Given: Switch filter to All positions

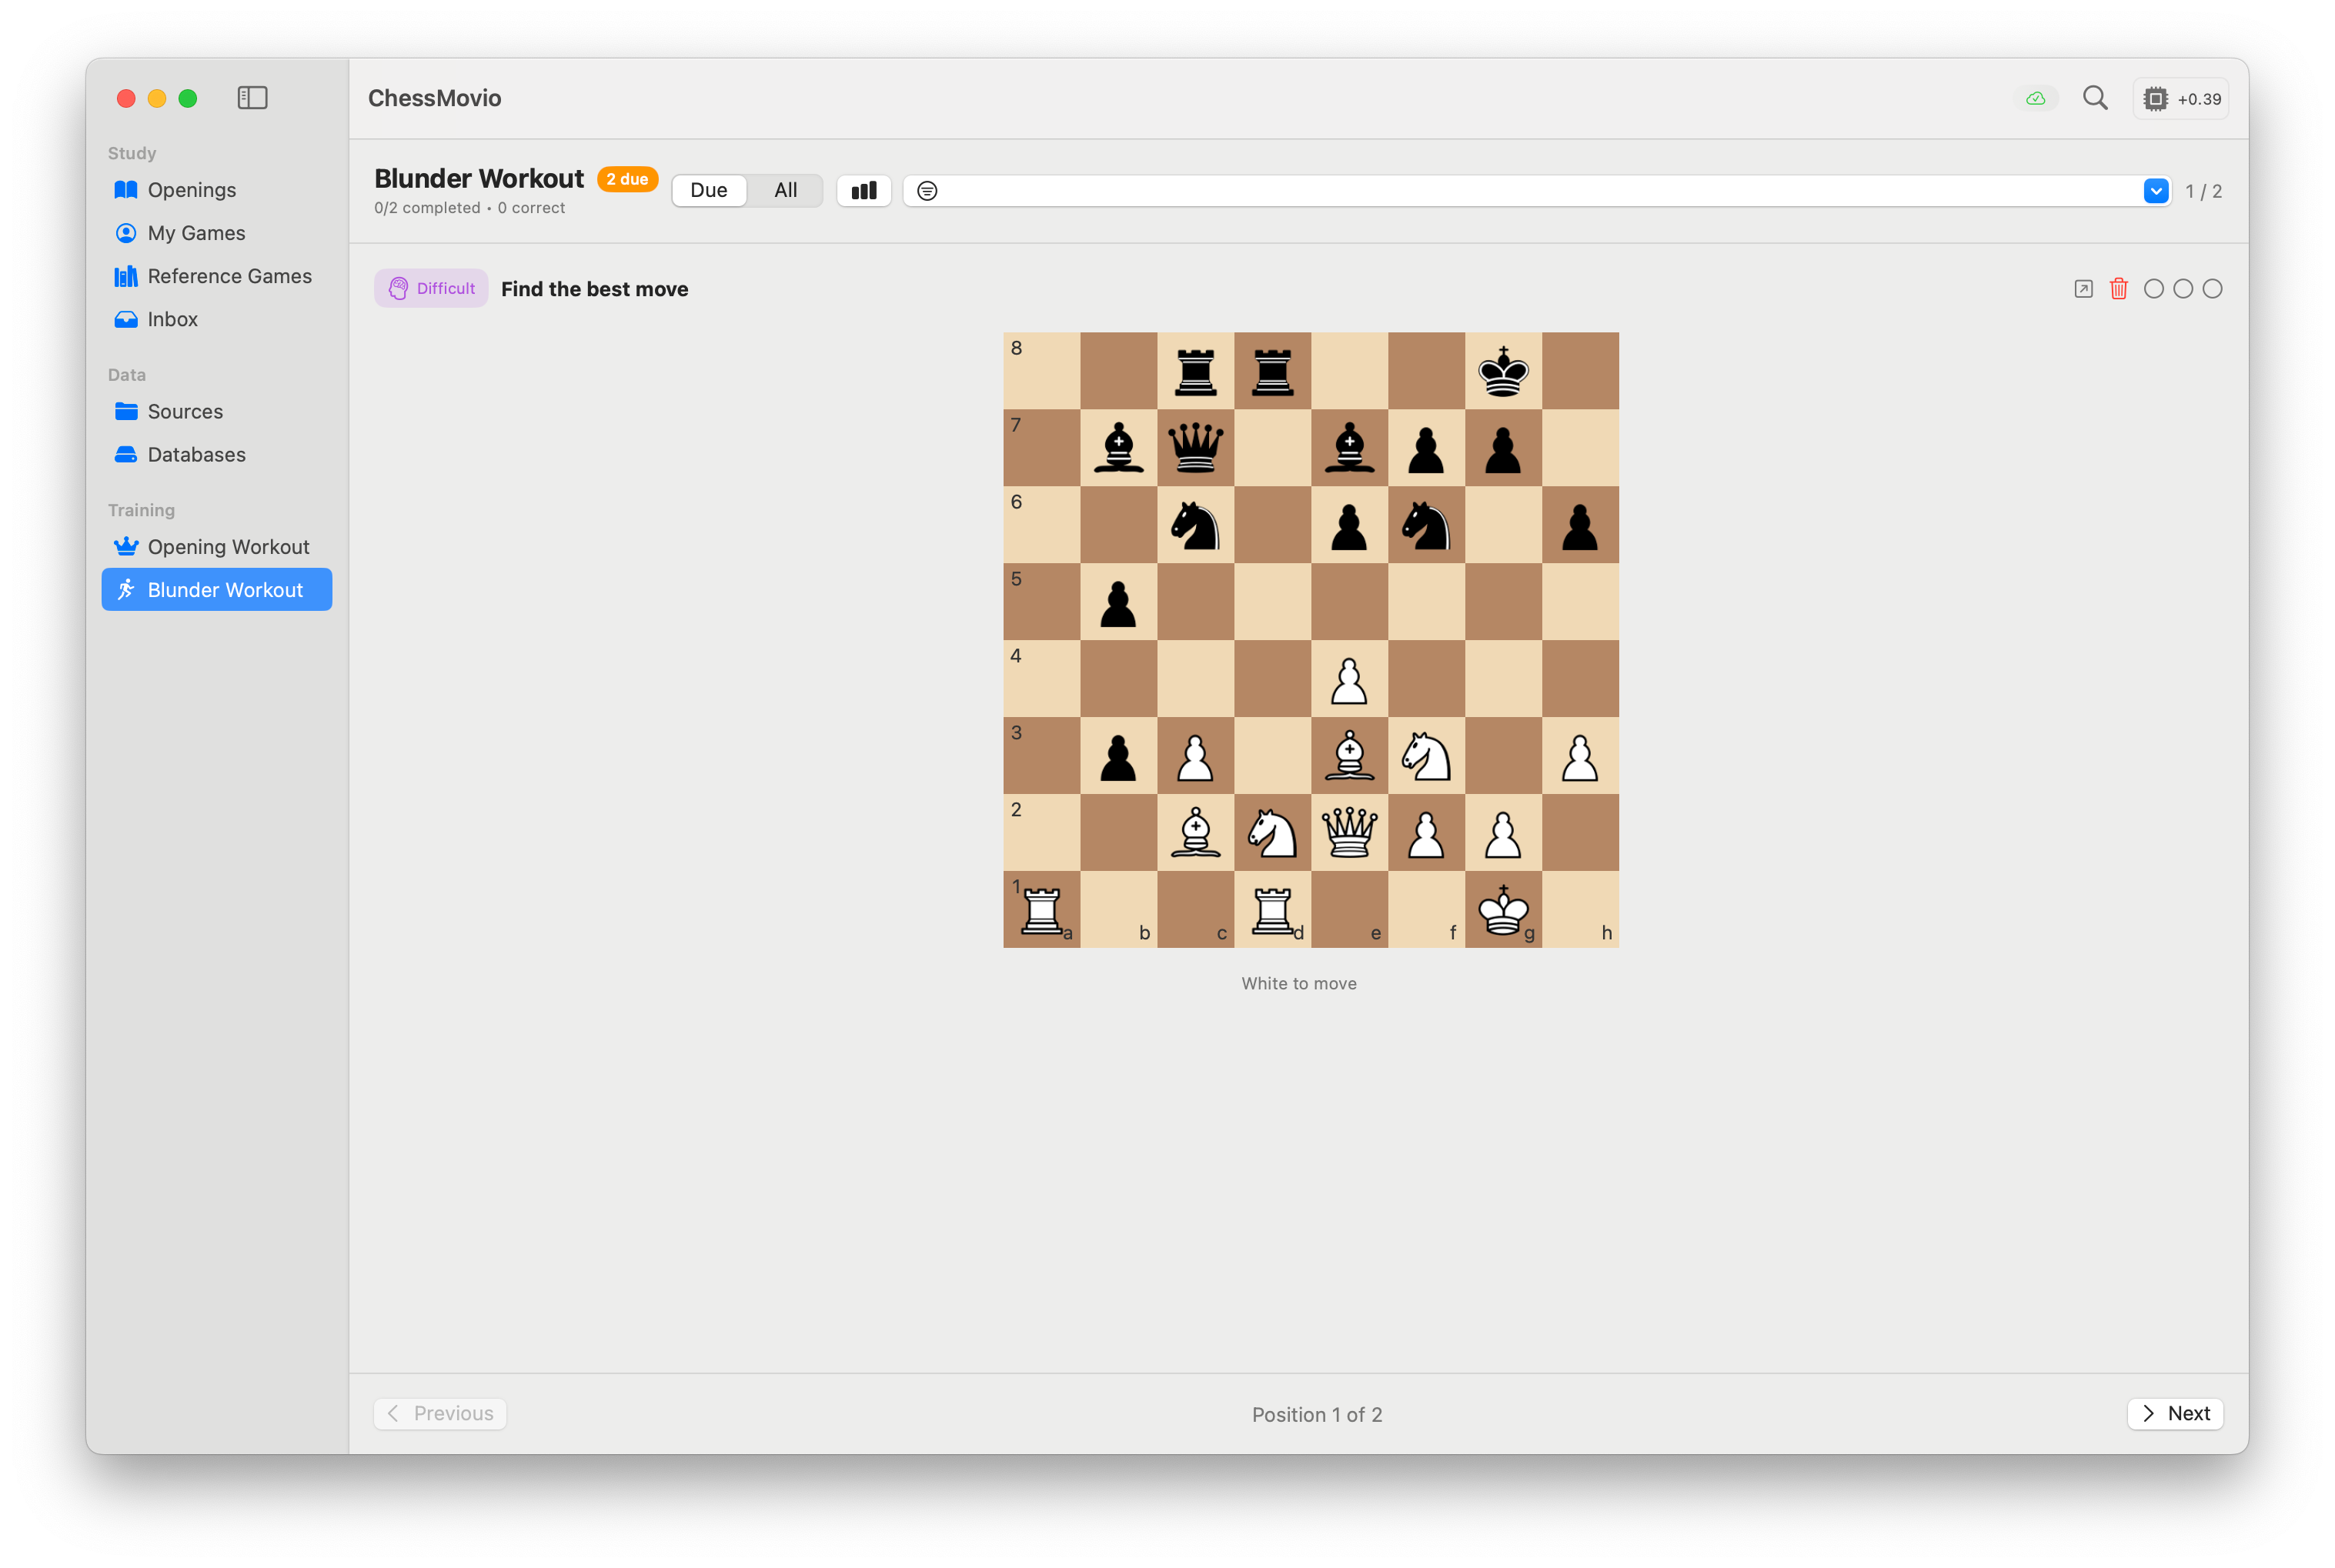Looking at the screenshot, I should point(786,190).
